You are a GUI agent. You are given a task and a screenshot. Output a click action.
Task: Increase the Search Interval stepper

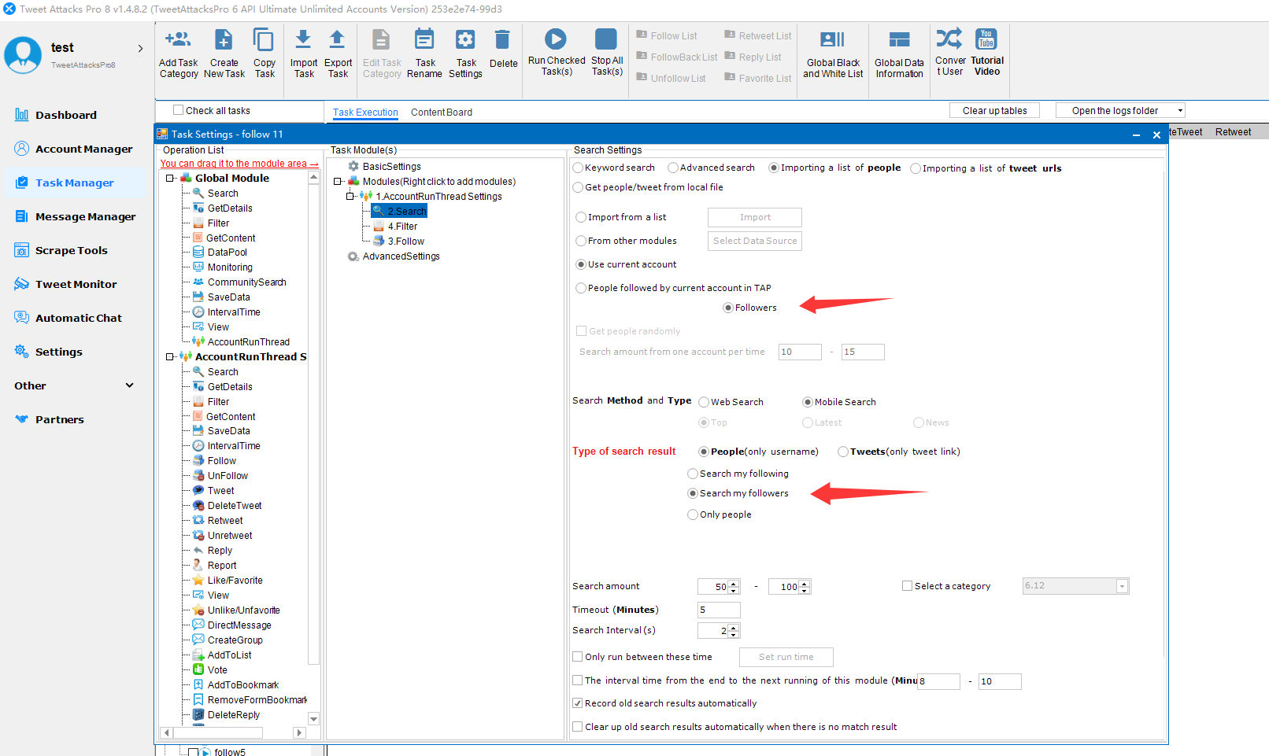click(734, 627)
